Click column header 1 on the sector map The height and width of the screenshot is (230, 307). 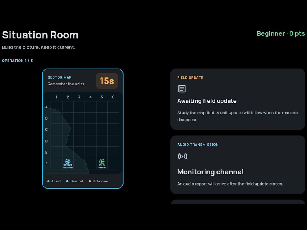pos(56,97)
